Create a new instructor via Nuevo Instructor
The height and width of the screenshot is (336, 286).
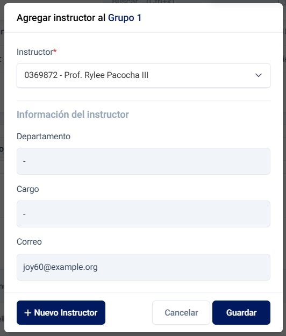(x=61, y=313)
